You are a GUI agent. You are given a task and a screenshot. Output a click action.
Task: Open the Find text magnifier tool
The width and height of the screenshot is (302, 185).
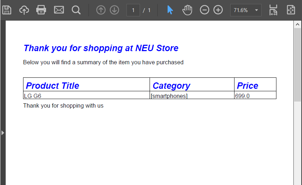coord(76,10)
